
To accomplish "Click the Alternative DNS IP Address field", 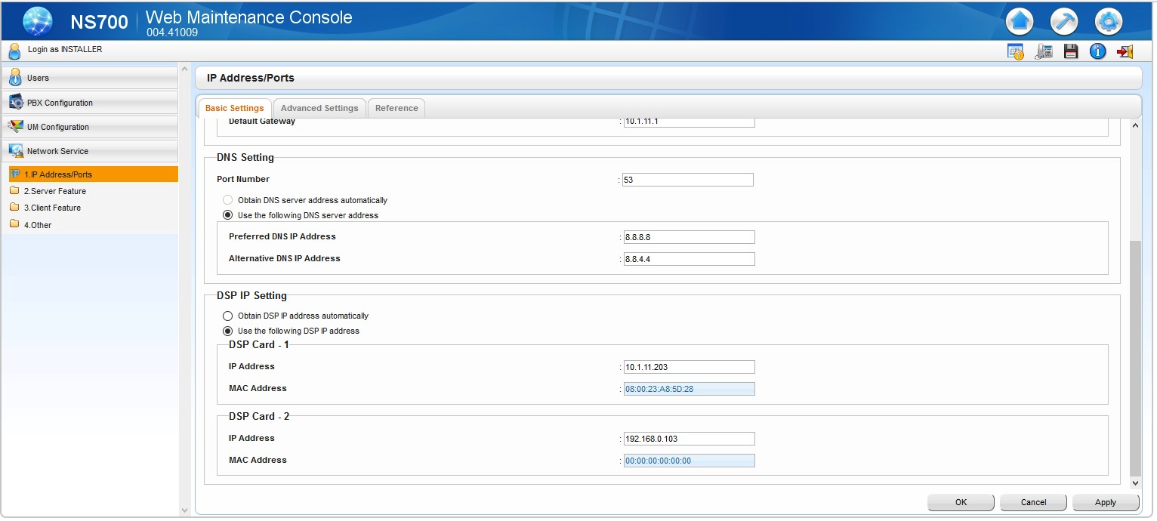I will [x=689, y=259].
